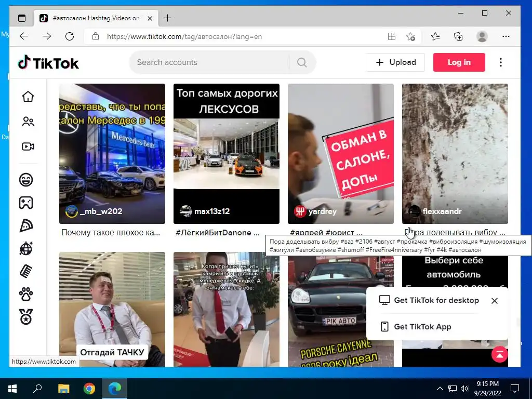Select the comedy smiley face category icon
The image size is (532, 399).
click(x=26, y=179)
